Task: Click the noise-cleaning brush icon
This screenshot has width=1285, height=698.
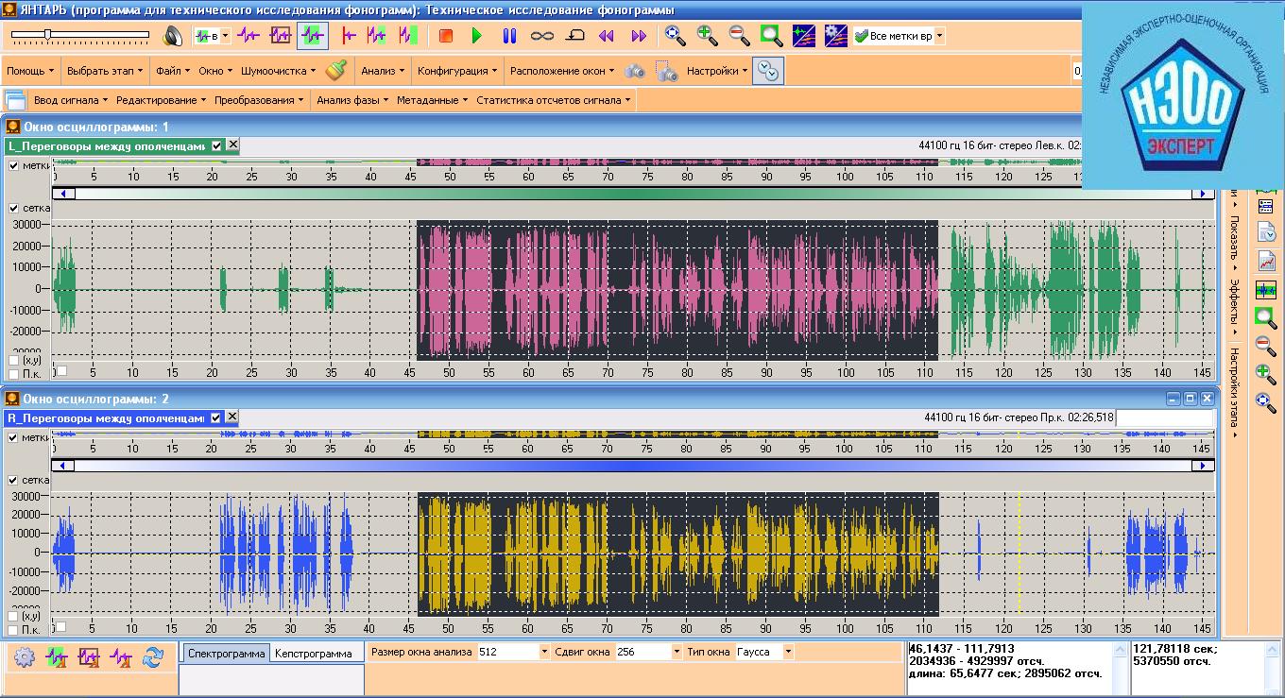Action: 335,71
